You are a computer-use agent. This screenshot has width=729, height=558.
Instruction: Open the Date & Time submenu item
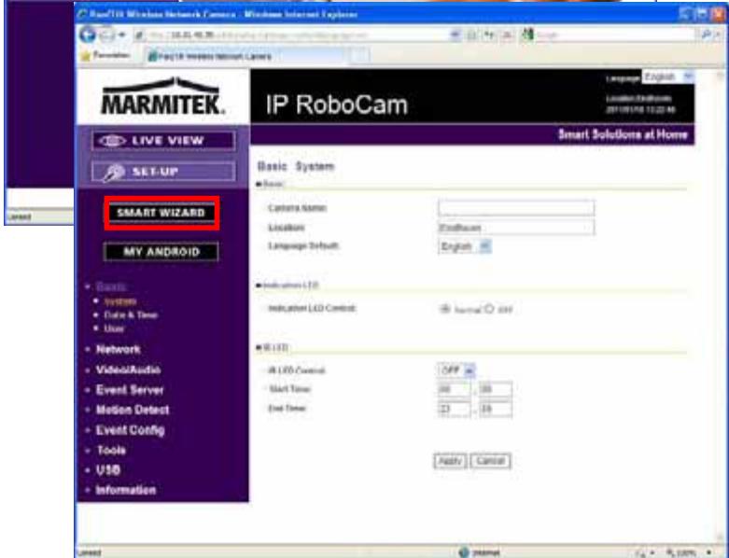coord(131,315)
